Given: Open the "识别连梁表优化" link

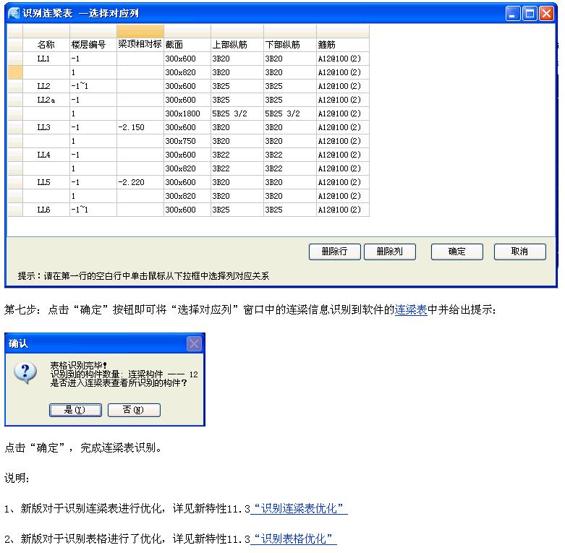Looking at the screenshot, I should pyautogui.click(x=299, y=508).
